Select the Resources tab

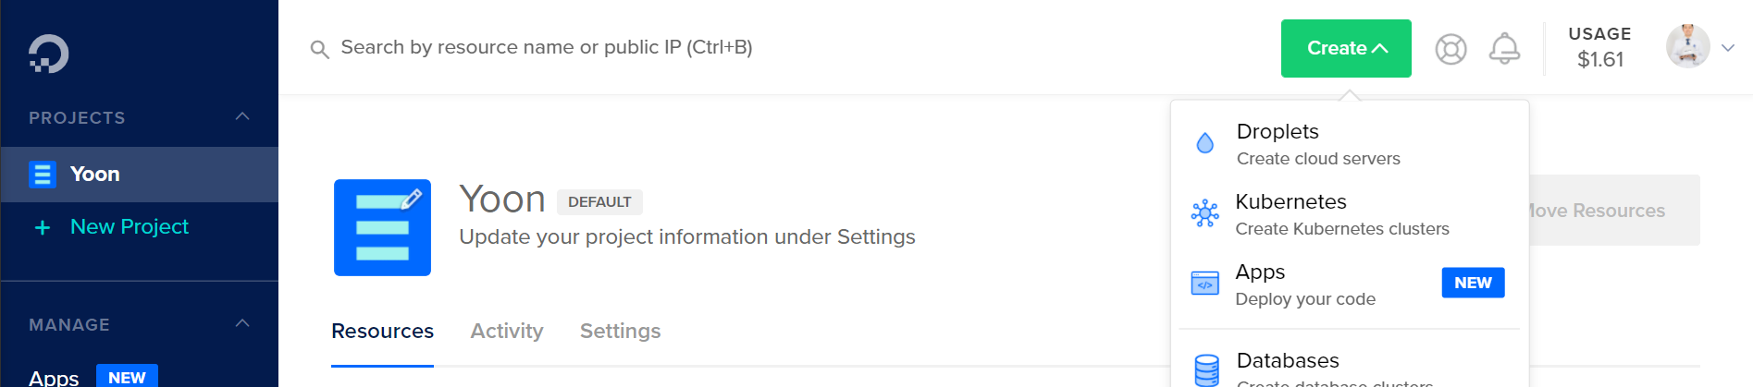(382, 331)
